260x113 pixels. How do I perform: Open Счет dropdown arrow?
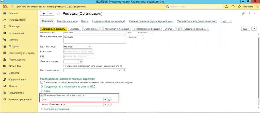(105, 100)
